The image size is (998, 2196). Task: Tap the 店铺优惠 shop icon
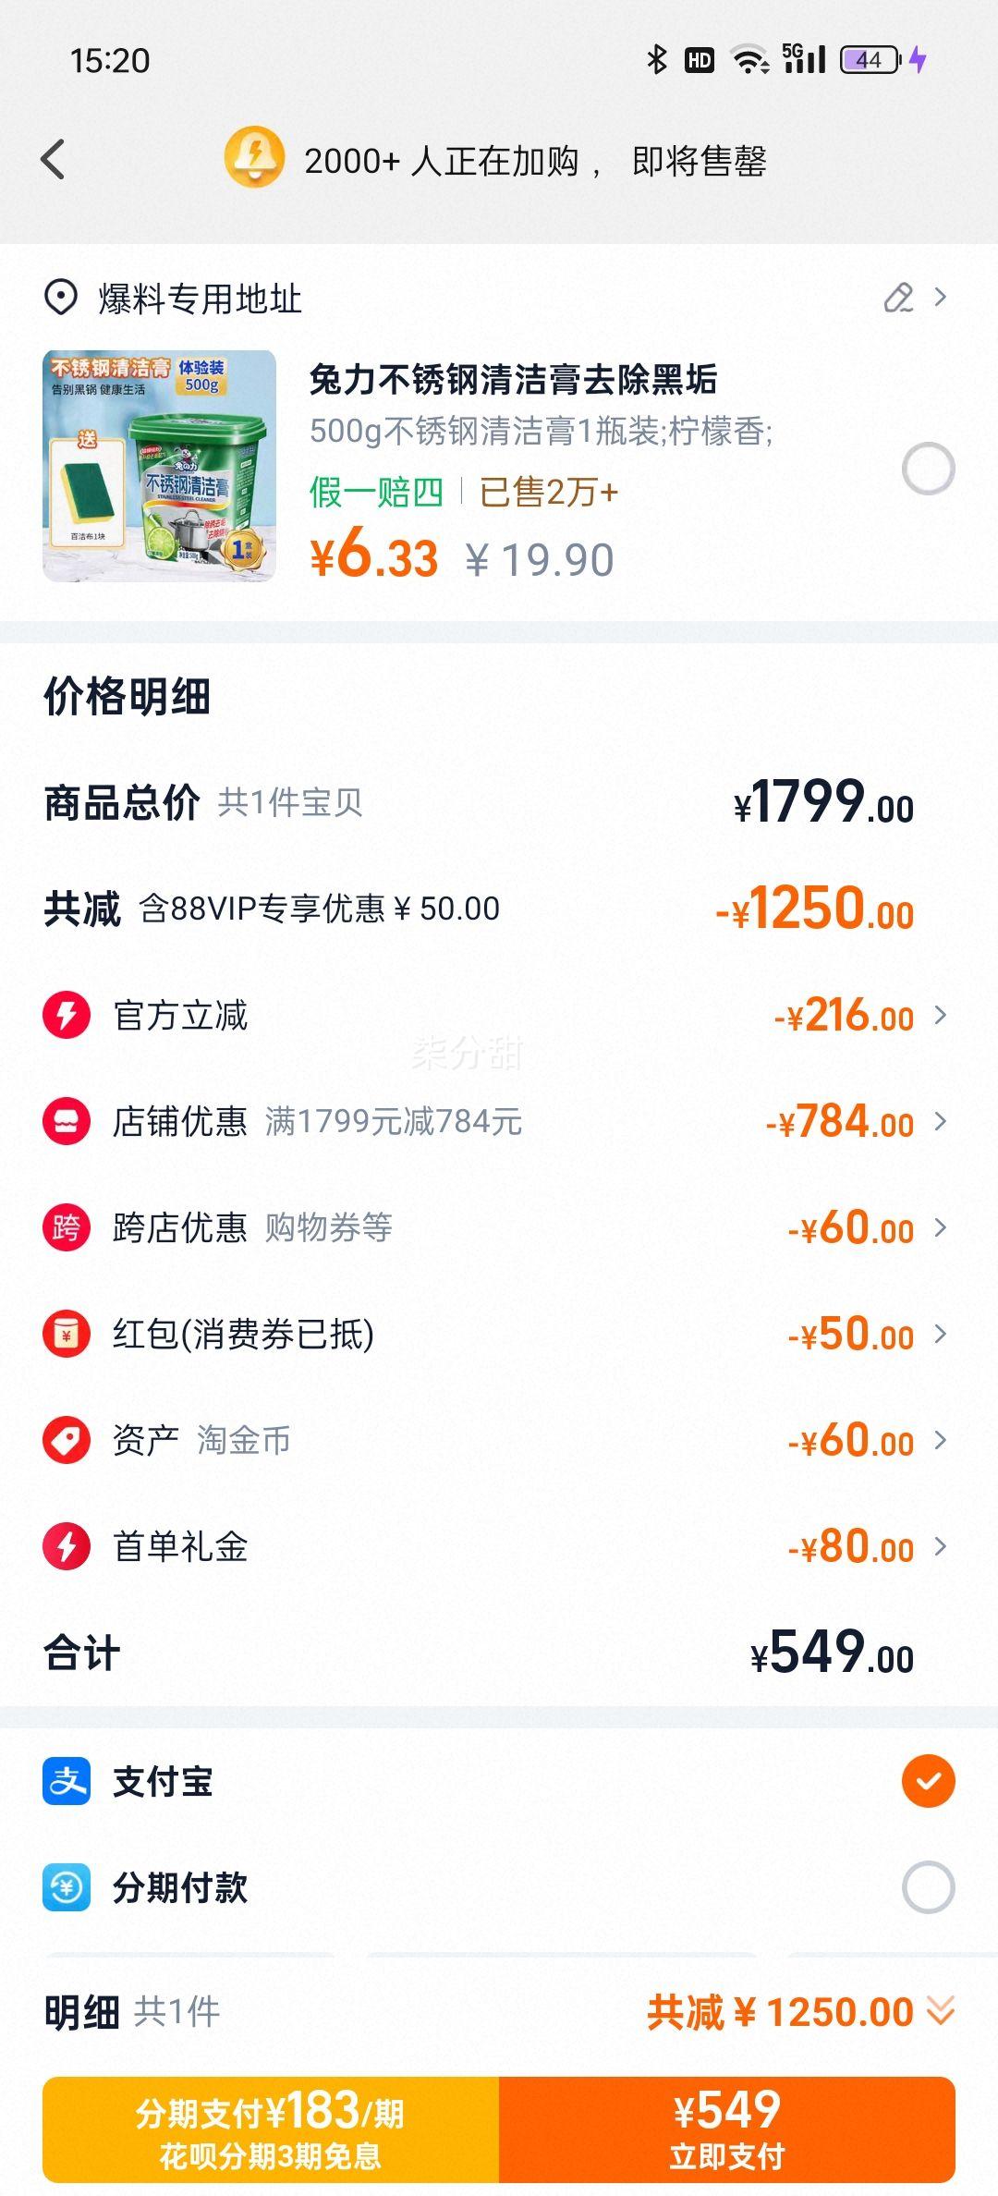coord(67,1121)
